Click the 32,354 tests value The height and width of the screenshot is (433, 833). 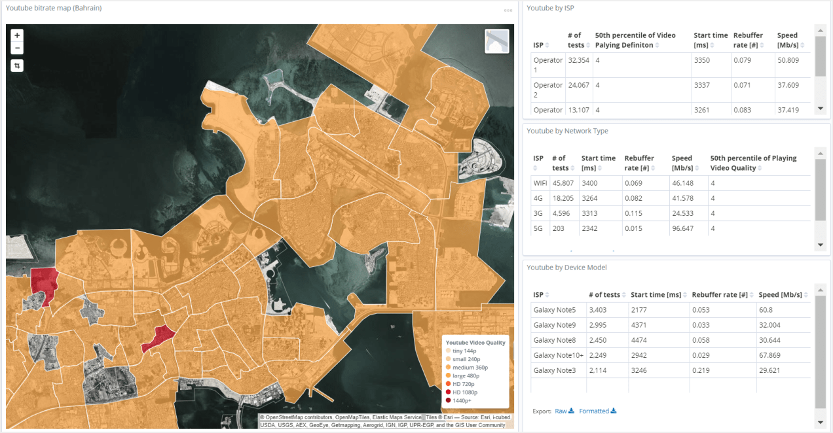tap(578, 60)
